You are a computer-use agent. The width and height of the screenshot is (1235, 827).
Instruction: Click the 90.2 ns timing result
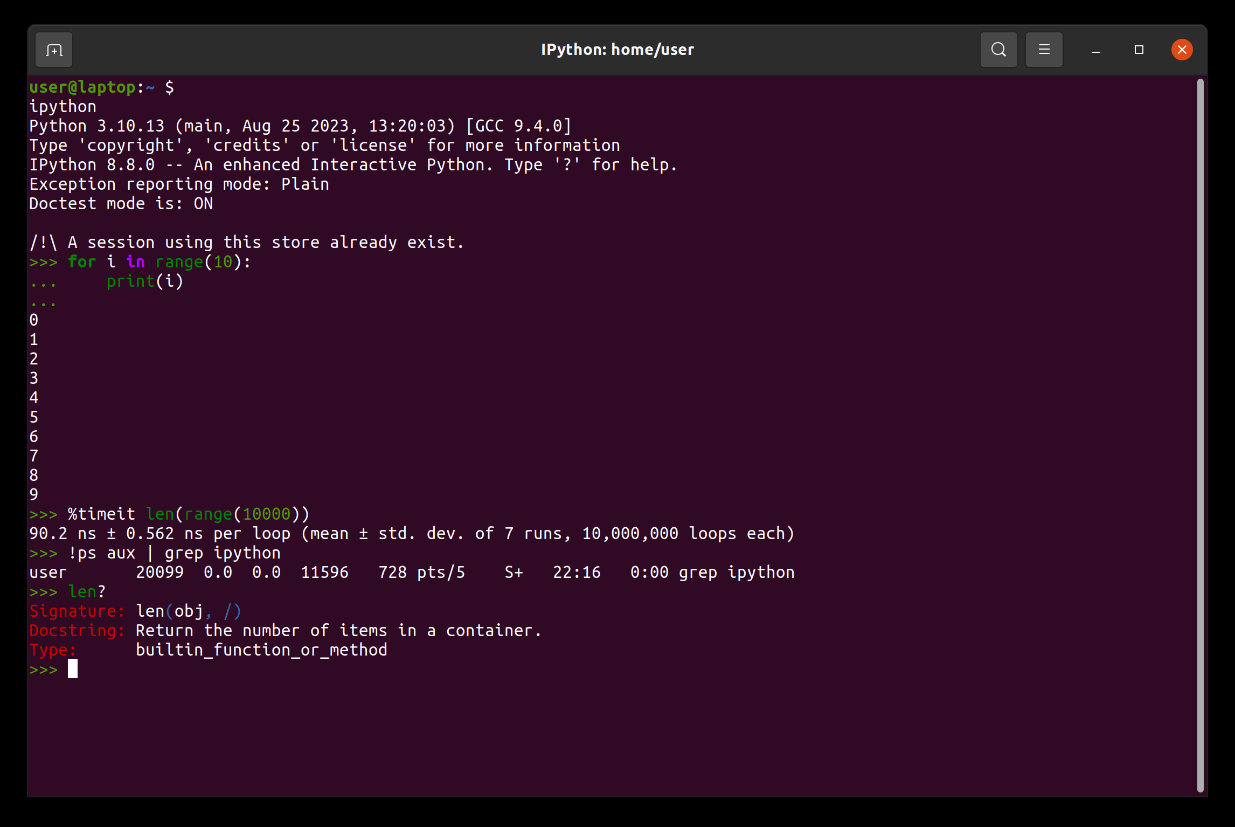[x=65, y=533]
